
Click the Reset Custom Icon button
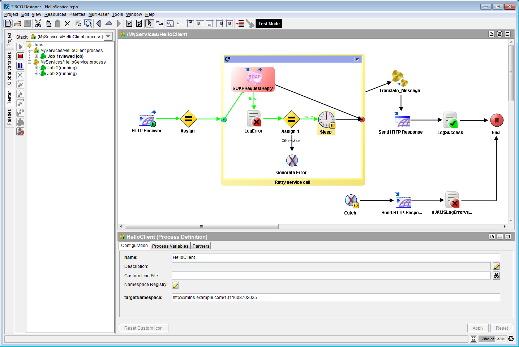pos(143,328)
